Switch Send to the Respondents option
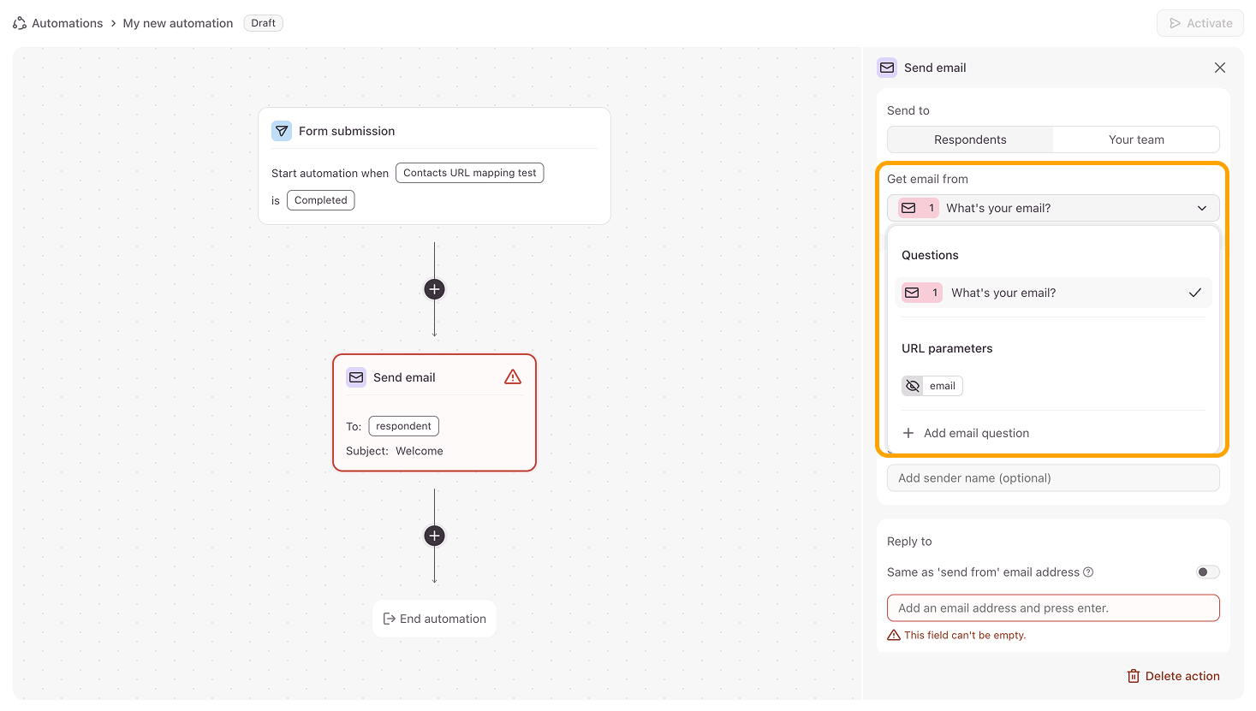This screenshot has width=1256, height=711. (x=970, y=139)
